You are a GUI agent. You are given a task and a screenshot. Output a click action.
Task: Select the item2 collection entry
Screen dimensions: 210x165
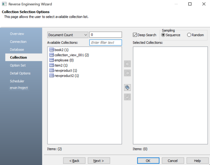[59, 66]
